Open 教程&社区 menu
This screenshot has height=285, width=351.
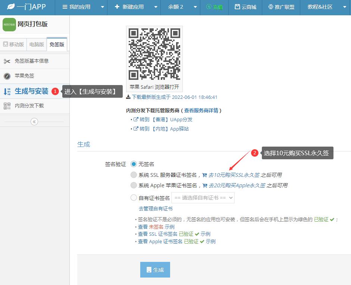click(x=320, y=7)
